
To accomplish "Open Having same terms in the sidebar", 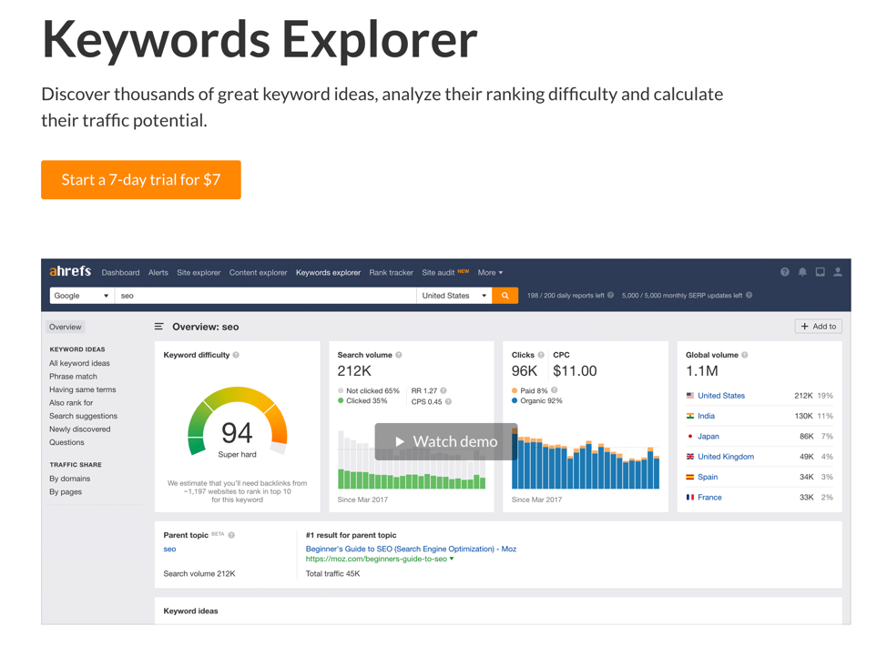I will tap(83, 389).
